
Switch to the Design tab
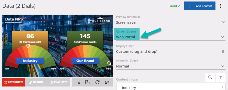click(x=36, y=82)
